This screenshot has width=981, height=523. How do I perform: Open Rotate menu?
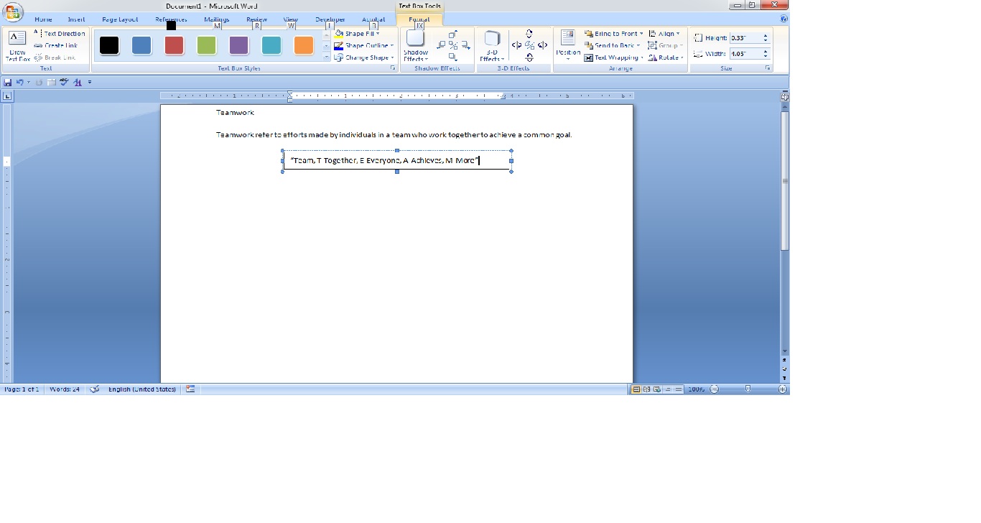pos(666,57)
